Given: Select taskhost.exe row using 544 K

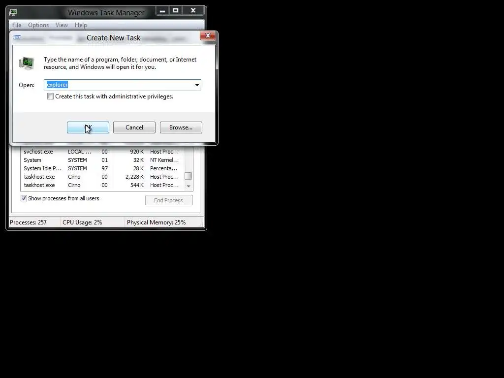Looking at the screenshot, I should coord(102,185).
